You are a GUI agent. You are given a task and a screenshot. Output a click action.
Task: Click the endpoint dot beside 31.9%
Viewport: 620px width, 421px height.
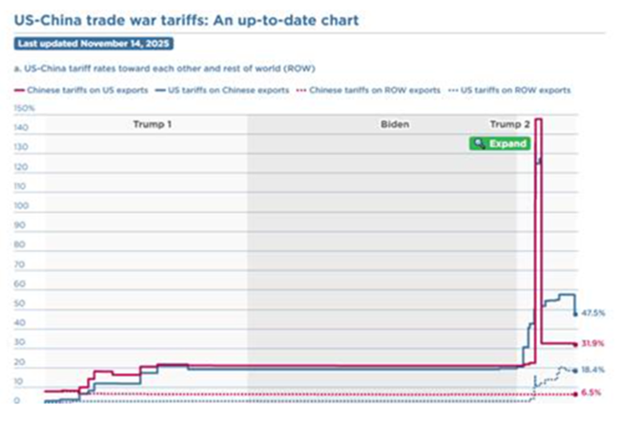576,345
